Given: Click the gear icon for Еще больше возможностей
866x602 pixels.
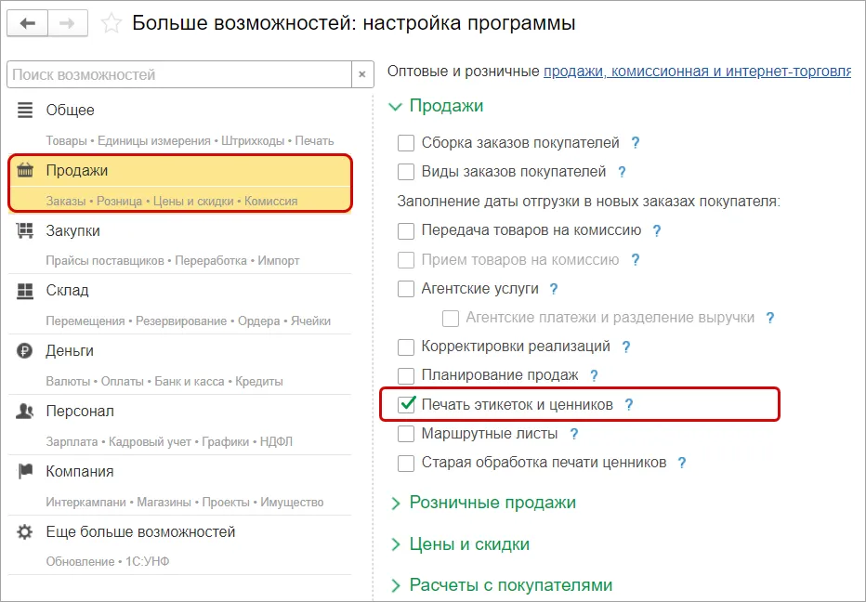Looking at the screenshot, I should click(x=25, y=531).
